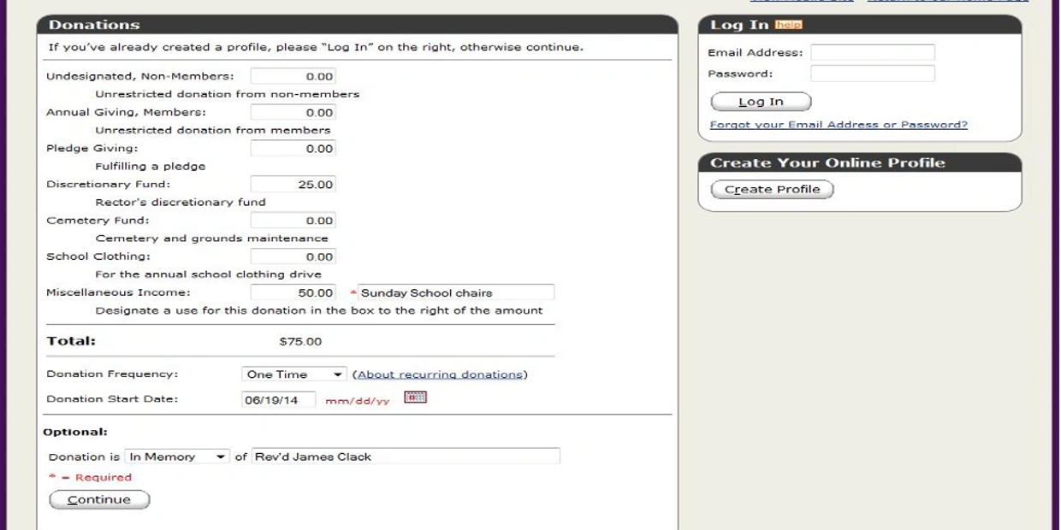Click into the Password field
The height and width of the screenshot is (530, 1061).
(872, 74)
